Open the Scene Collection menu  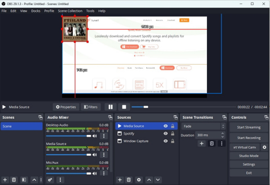coord(70,11)
